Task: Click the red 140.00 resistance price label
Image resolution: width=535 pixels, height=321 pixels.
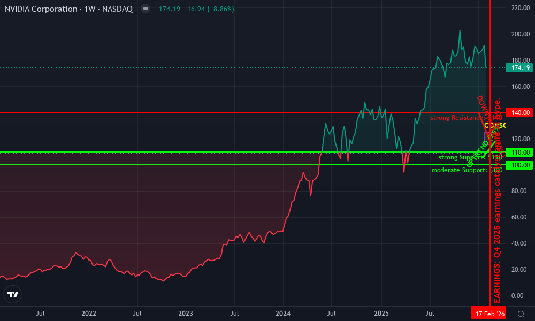Action: tap(519, 113)
